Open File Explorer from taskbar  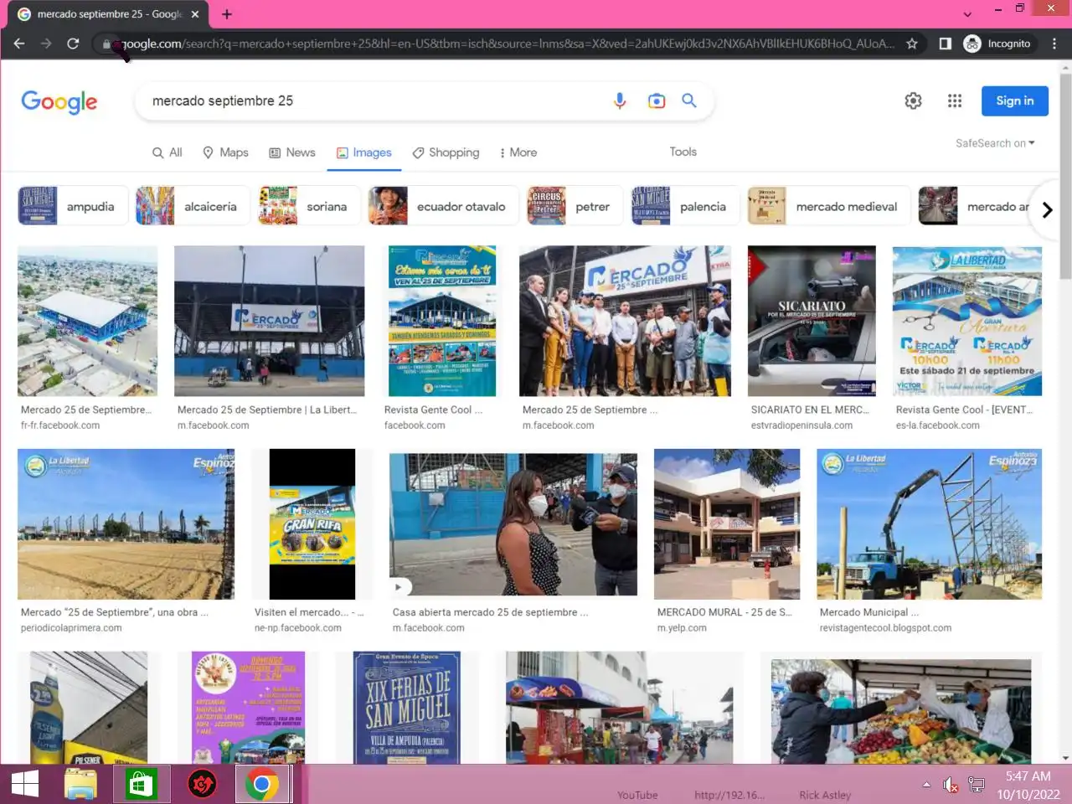[x=81, y=785]
